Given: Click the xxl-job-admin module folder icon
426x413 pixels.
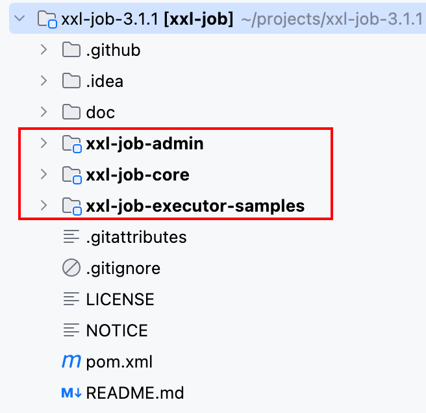Looking at the screenshot, I should click(x=71, y=144).
